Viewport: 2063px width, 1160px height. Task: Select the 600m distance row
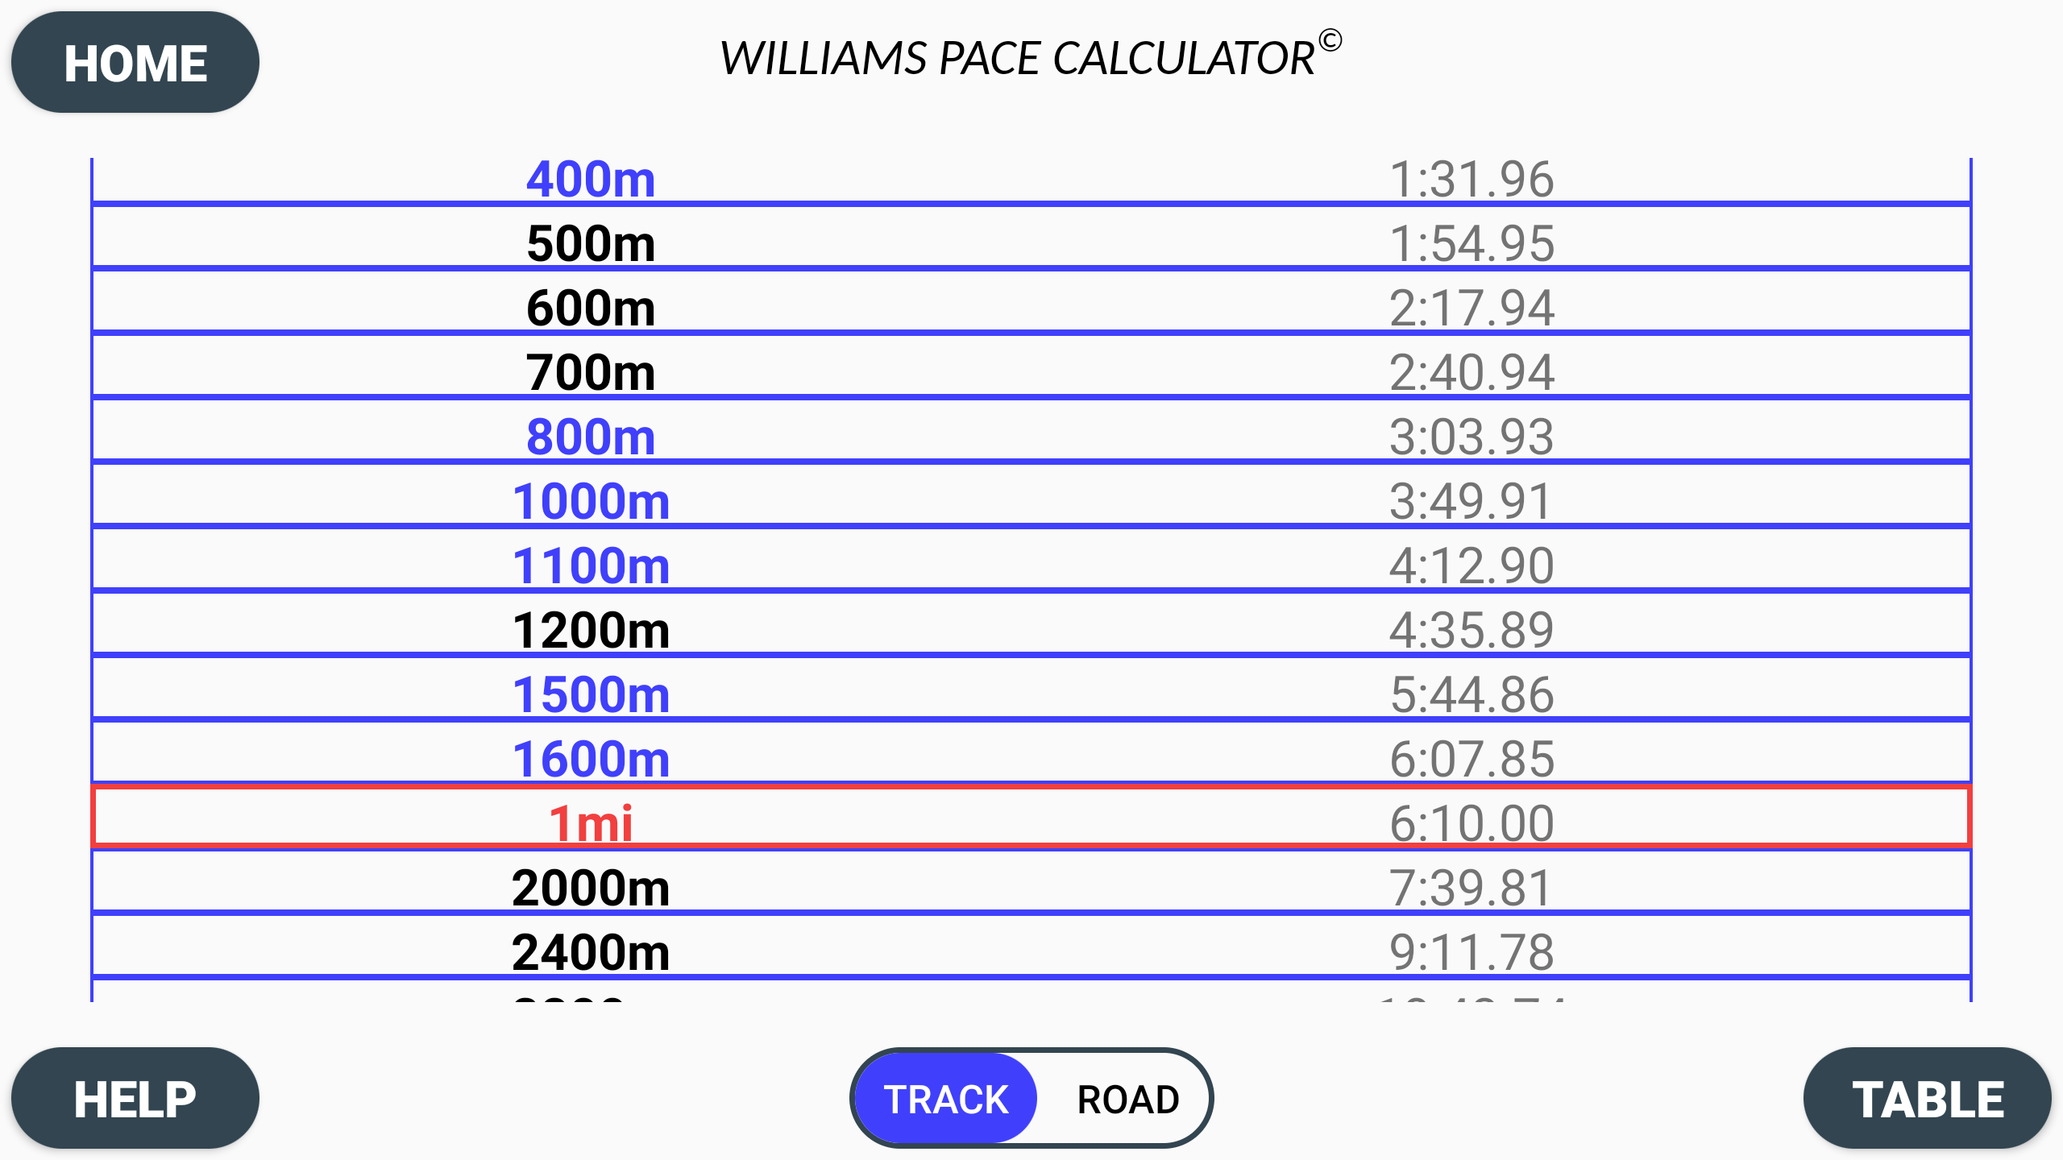pos(592,308)
